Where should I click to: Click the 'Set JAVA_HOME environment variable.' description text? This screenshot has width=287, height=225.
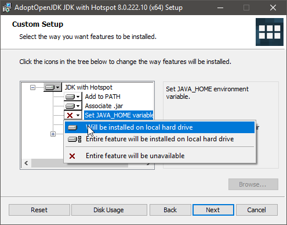click(207, 93)
